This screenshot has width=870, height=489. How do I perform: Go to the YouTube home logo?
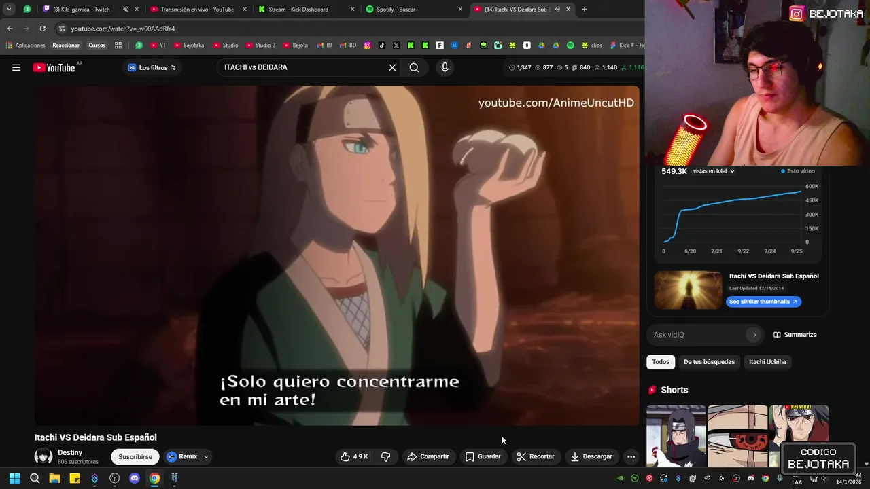coord(54,67)
